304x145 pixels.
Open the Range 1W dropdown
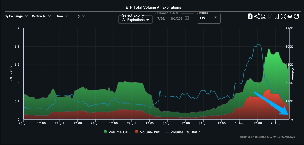(209, 18)
